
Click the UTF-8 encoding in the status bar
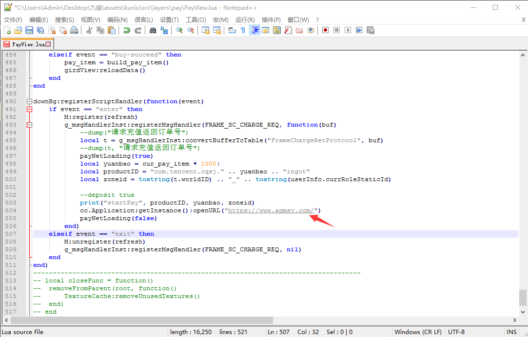point(456,332)
